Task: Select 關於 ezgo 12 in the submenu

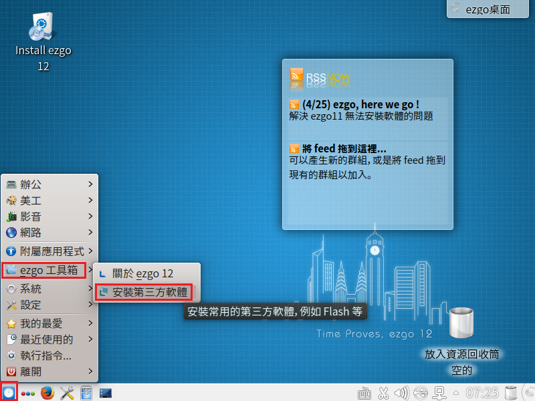Action: click(146, 274)
